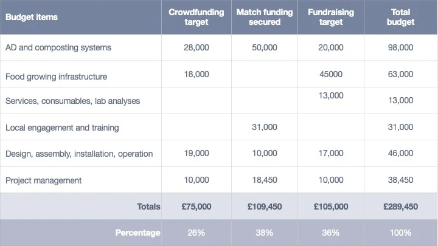Click the £289,450 total budget cell
438x246 pixels.
[x=400, y=207]
